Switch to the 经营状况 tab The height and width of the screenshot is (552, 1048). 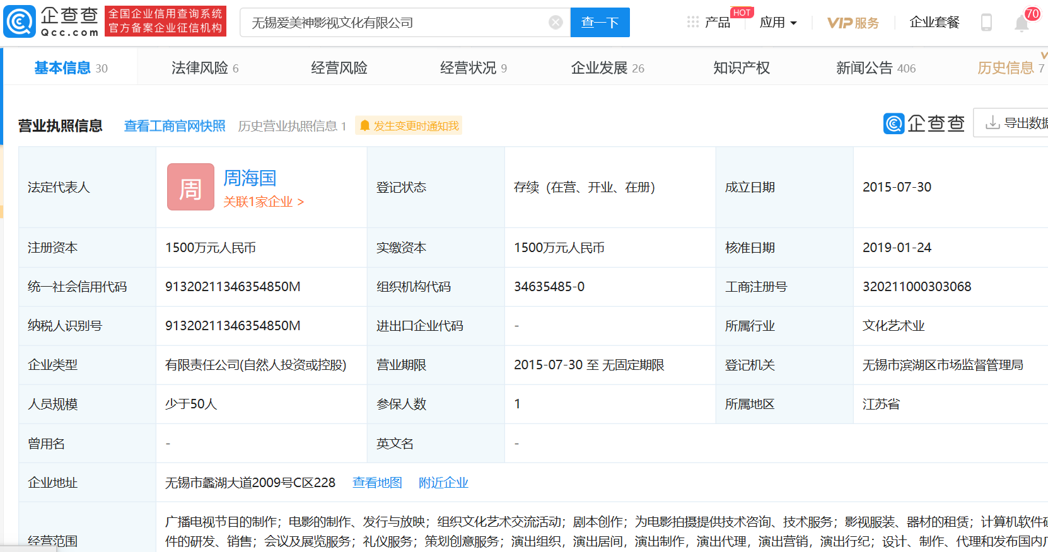[x=474, y=68]
